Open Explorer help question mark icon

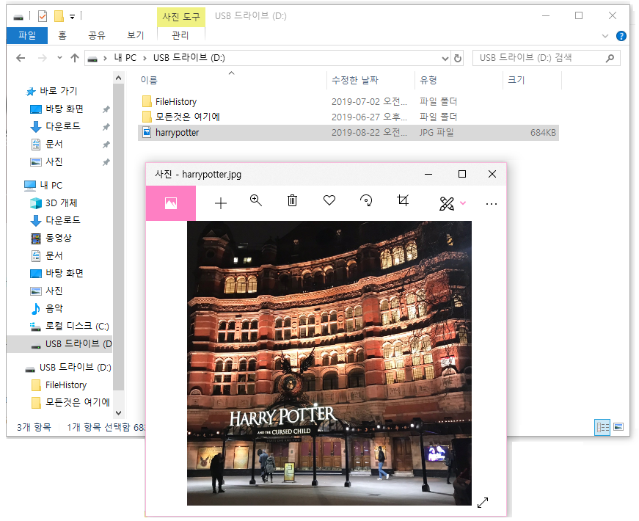[x=621, y=36]
